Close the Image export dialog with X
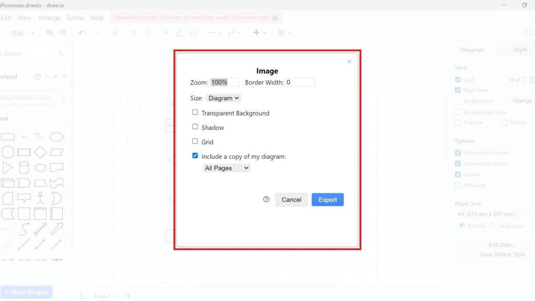Viewport: 535px width, 301px height. coord(349,62)
